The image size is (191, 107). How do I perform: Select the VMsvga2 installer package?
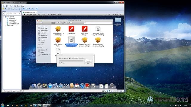(98, 40)
